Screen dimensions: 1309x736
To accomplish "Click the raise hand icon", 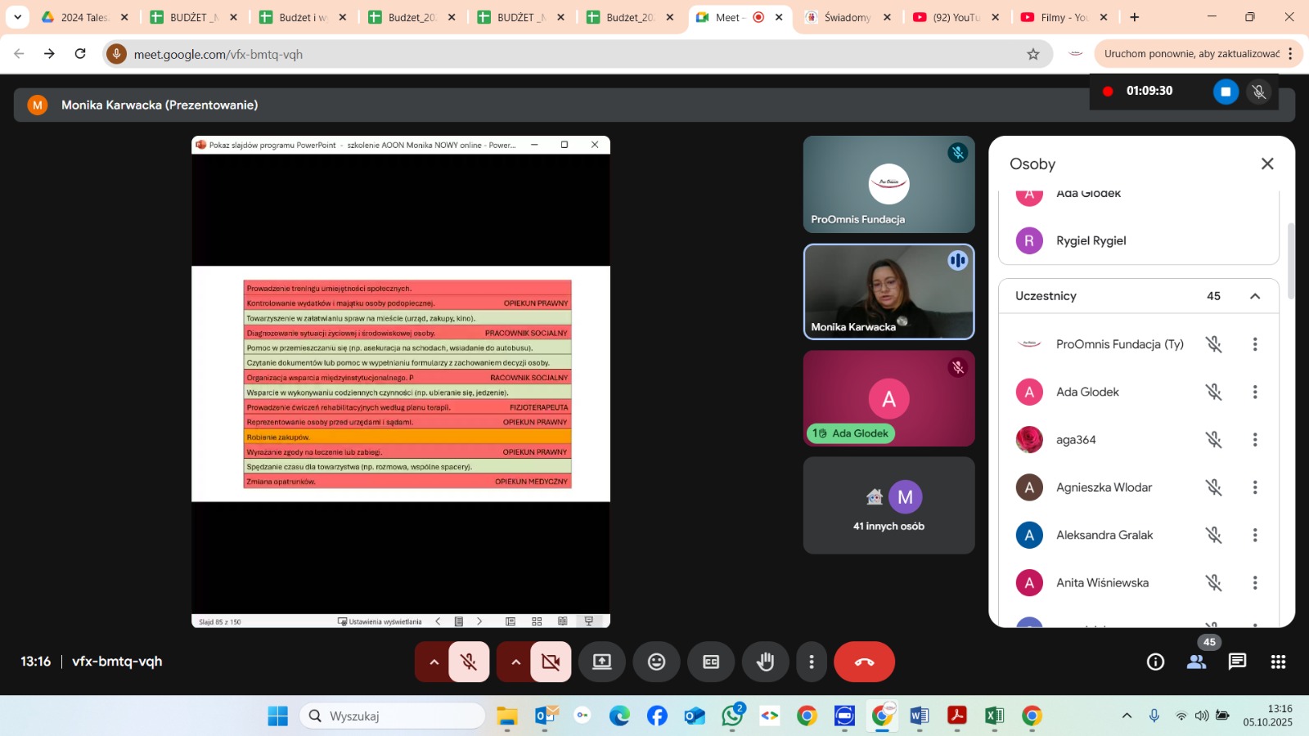I will pyautogui.click(x=765, y=662).
